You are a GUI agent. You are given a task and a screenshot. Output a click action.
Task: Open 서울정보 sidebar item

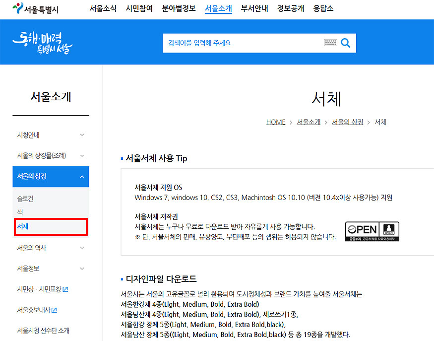click(x=28, y=269)
